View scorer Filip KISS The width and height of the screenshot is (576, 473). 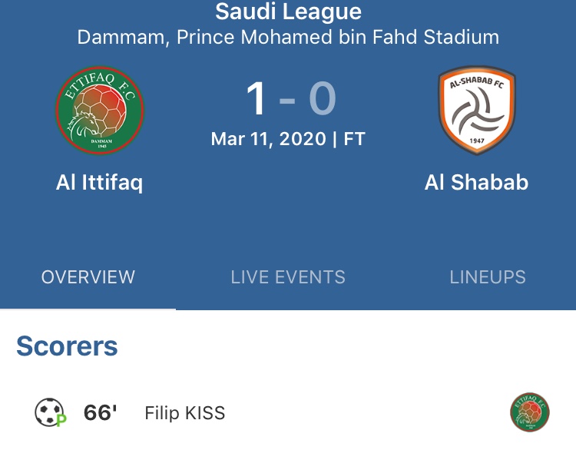pyautogui.click(x=185, y=413)
